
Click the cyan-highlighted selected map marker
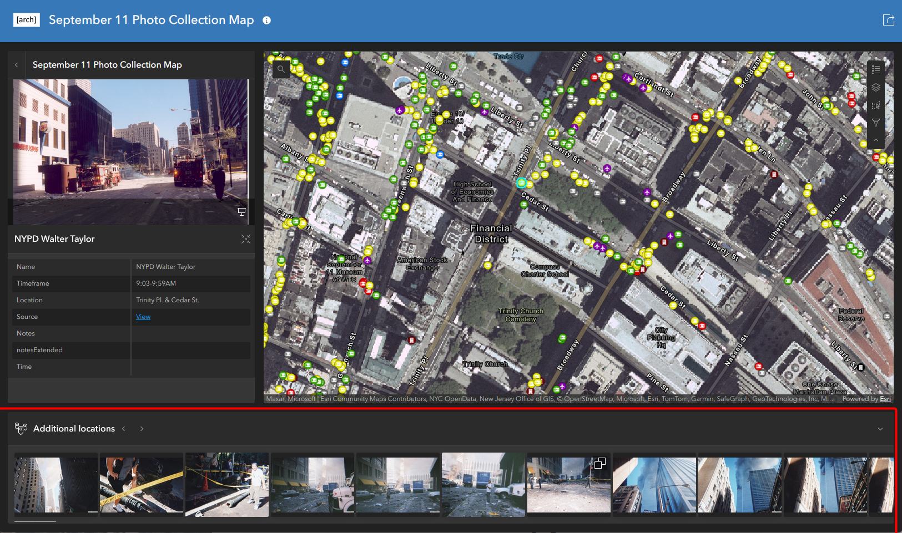point(521,182)
